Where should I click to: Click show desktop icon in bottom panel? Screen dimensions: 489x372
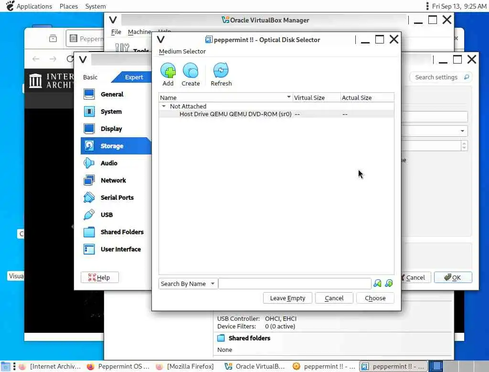[5, 366]
